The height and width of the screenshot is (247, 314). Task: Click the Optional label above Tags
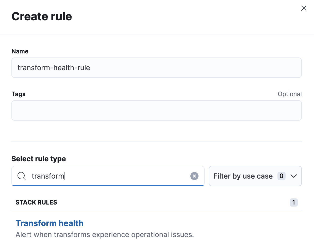point(290,94)
